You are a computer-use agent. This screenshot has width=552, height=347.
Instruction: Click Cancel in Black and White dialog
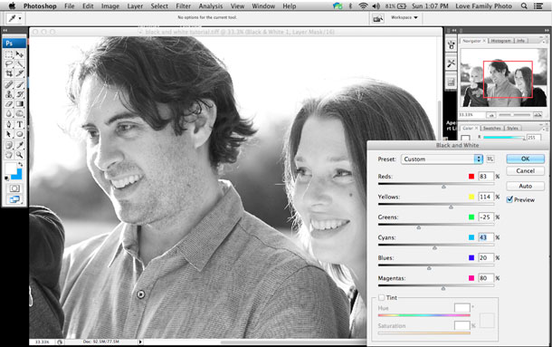click(525, 170)
